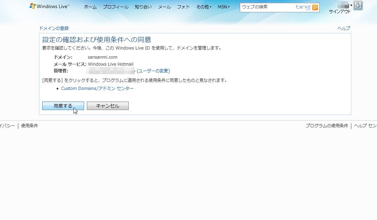Open the フォト menu item

[x=184, y=7]
